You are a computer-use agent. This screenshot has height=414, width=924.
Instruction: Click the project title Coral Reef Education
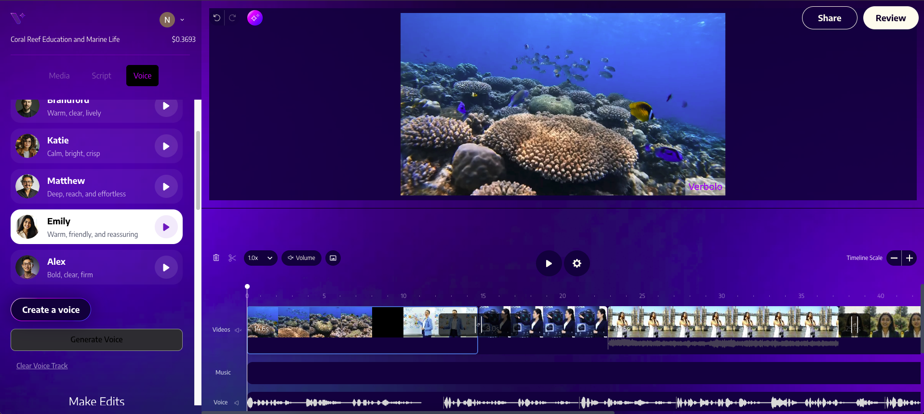[x=65, y=39]
